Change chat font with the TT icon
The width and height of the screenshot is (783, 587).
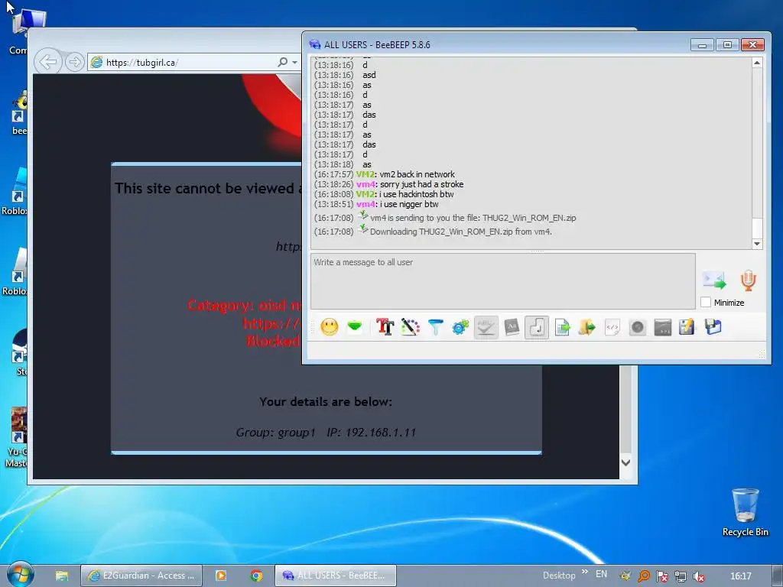[x=385, y=327]
